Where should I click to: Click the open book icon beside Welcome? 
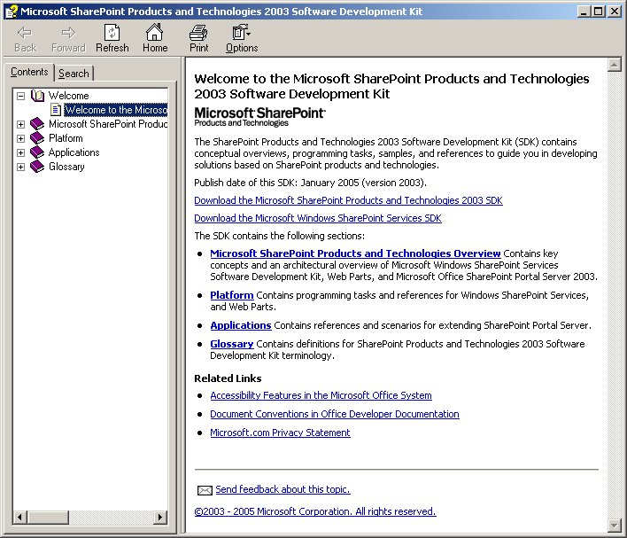37,96
